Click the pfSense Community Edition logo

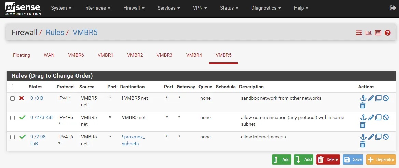23,9
